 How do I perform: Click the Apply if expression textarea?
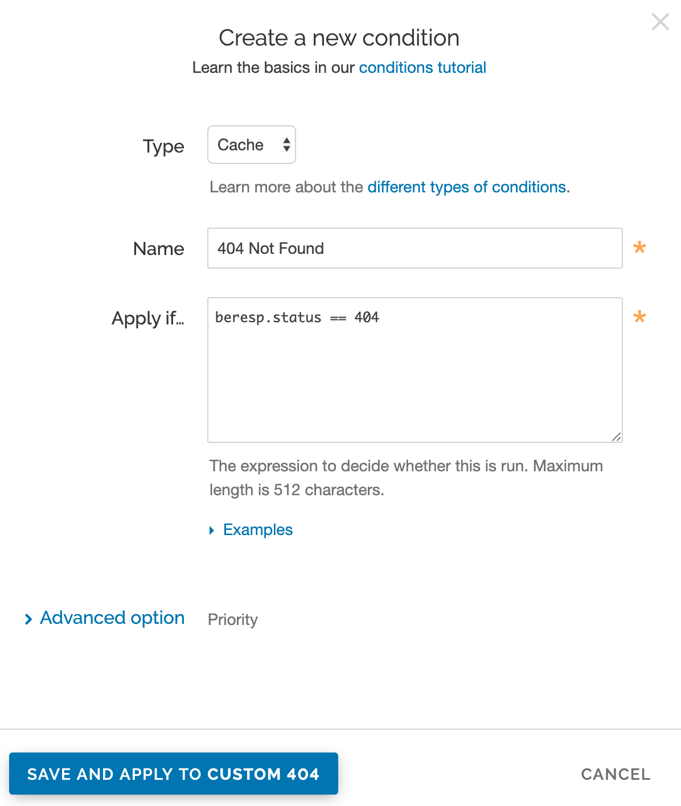[415, 370]
